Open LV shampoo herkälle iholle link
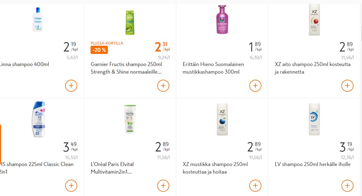The image size is (362, 196). pyautogui.click(x=313, y=164)
